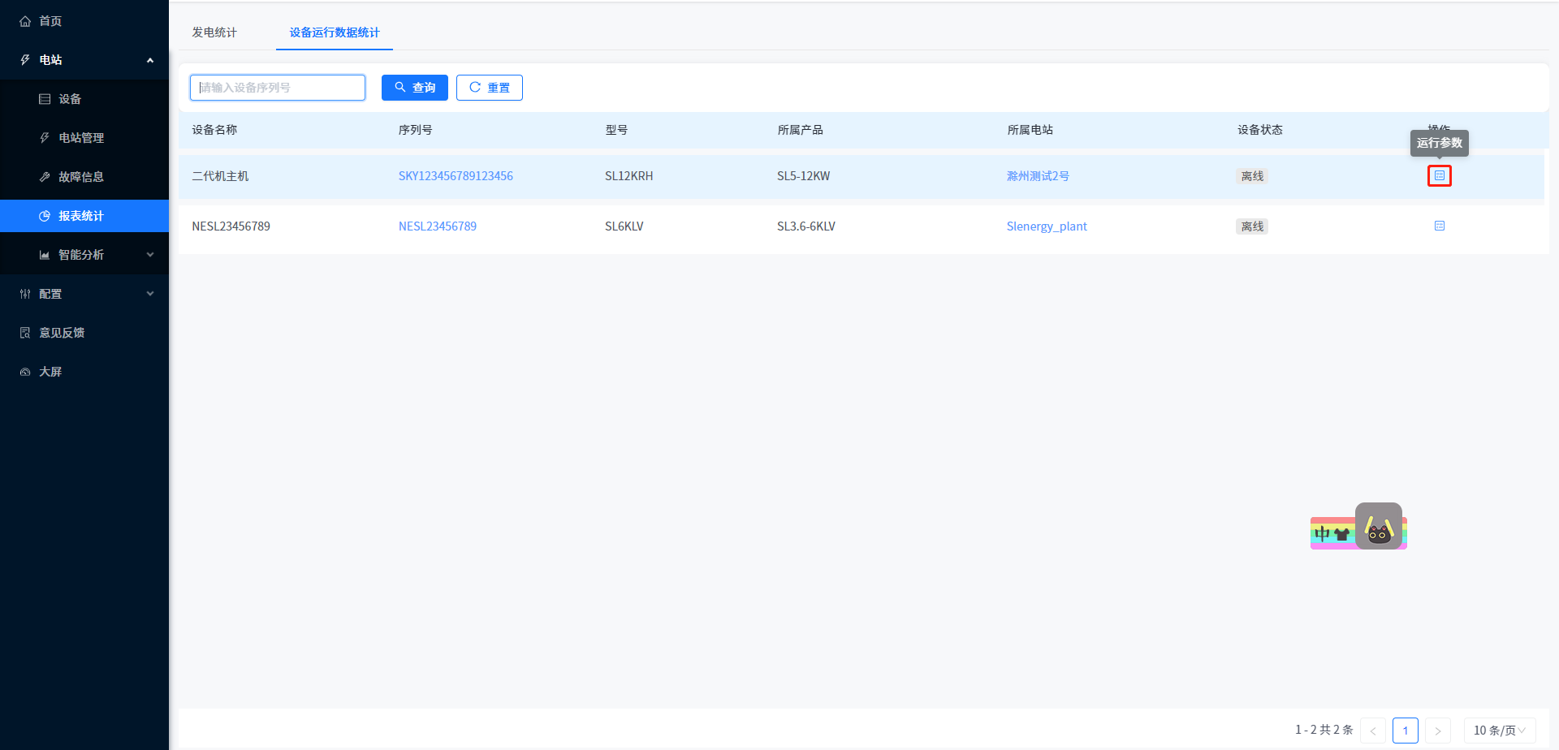
Task: Click the chart icon for 智能分析
Action: (45, 255)
